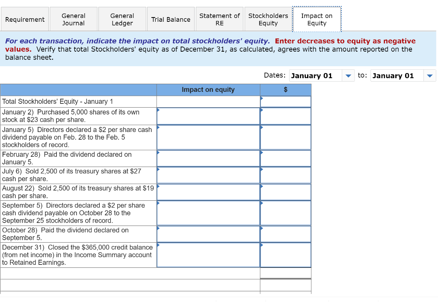Click dollar amount cell for February 28 payment

tap(285, 158)
